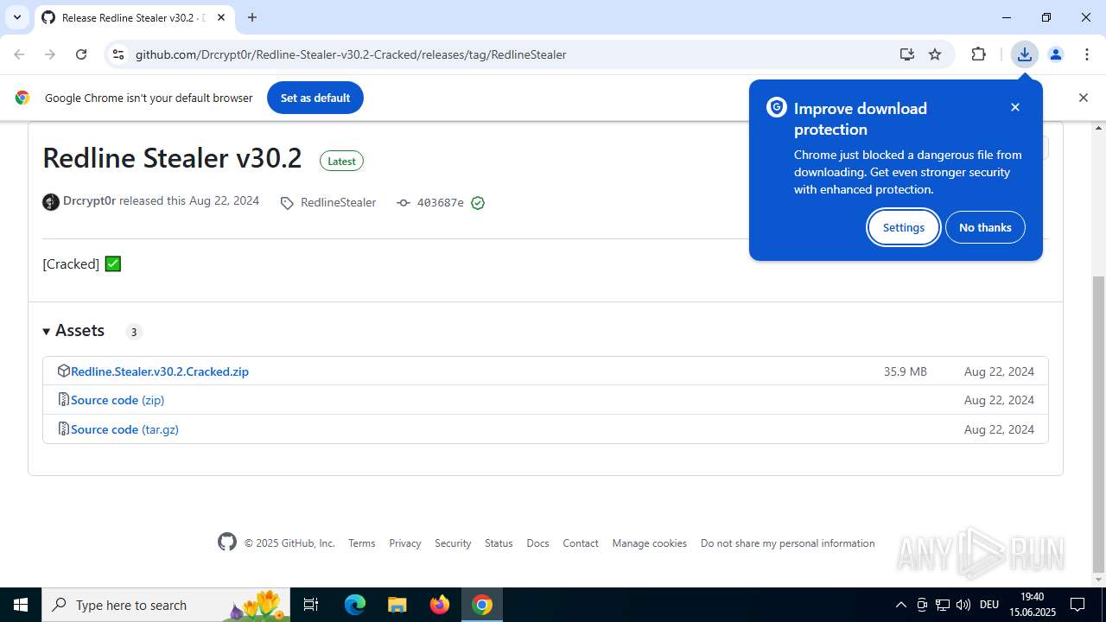Open a new tab with plus button
The image size is (1106, 622).
[252, 17]
